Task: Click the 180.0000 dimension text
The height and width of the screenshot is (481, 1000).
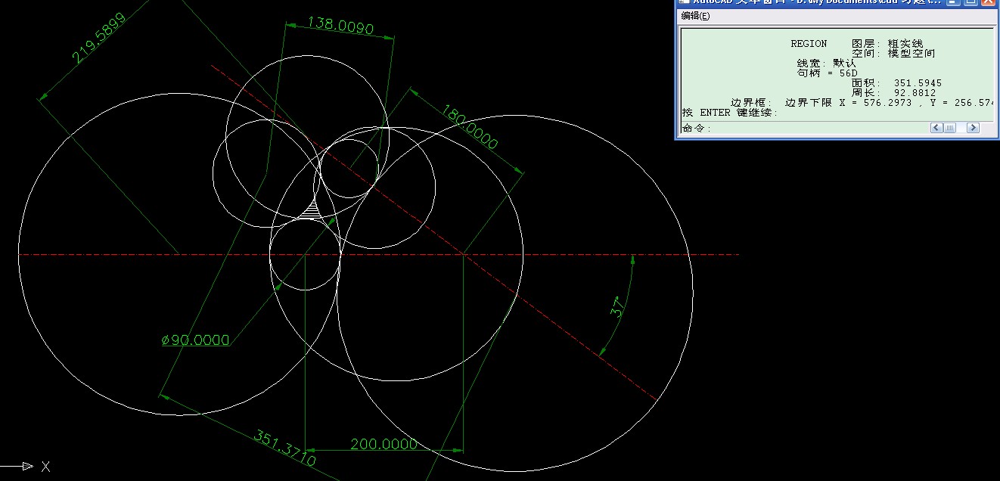Action: click(469, 128)
